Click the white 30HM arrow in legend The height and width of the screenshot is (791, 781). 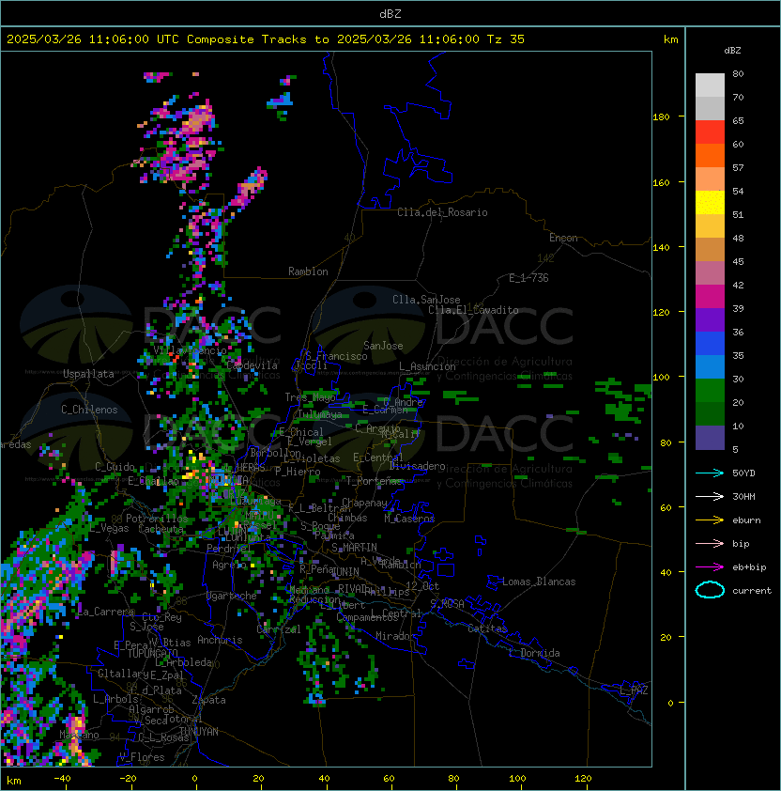click(x=710, y=496)
